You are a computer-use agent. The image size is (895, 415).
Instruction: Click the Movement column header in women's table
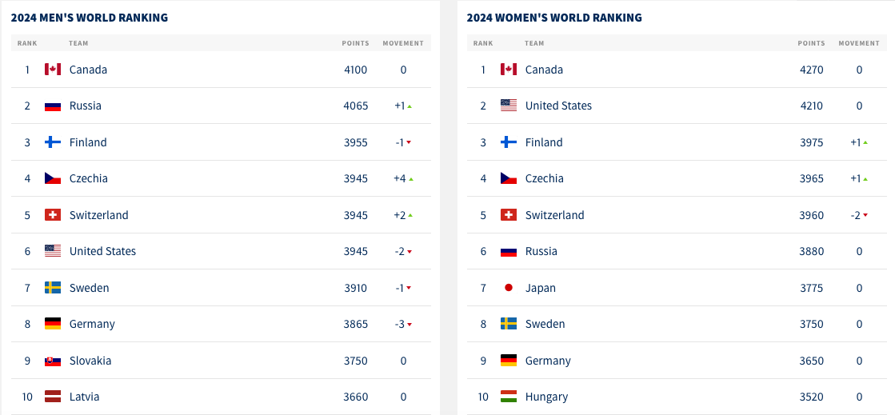pyautogui.click(x=859, y=43)
